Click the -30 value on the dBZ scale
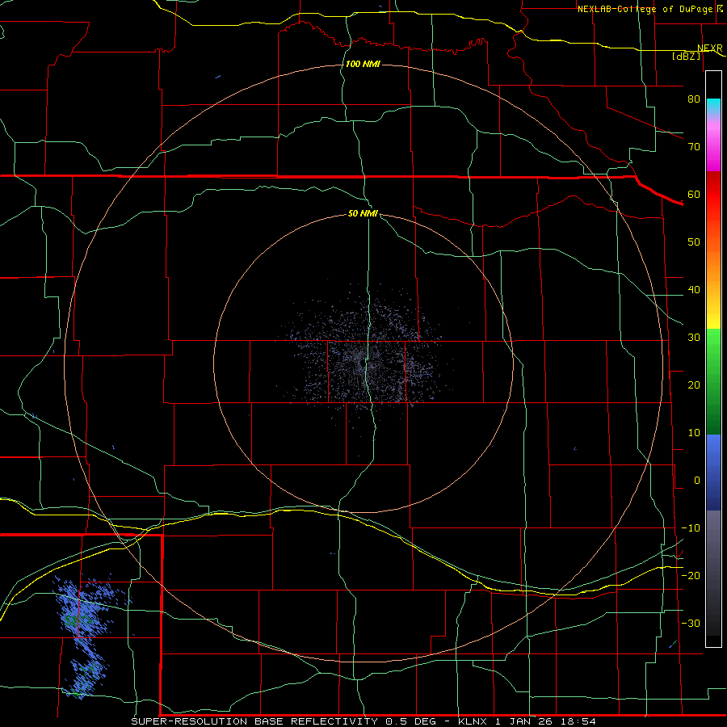The width and height of the screenshot is (727, 727). click(x=691, y=623)
